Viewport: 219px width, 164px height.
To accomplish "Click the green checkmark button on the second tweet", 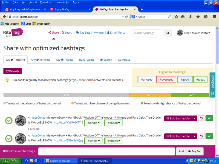I will pyautogui.click(x=209, y=136).
